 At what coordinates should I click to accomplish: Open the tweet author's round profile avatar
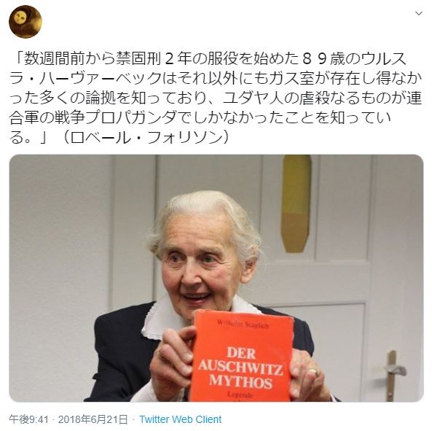[x=25, y=22]
